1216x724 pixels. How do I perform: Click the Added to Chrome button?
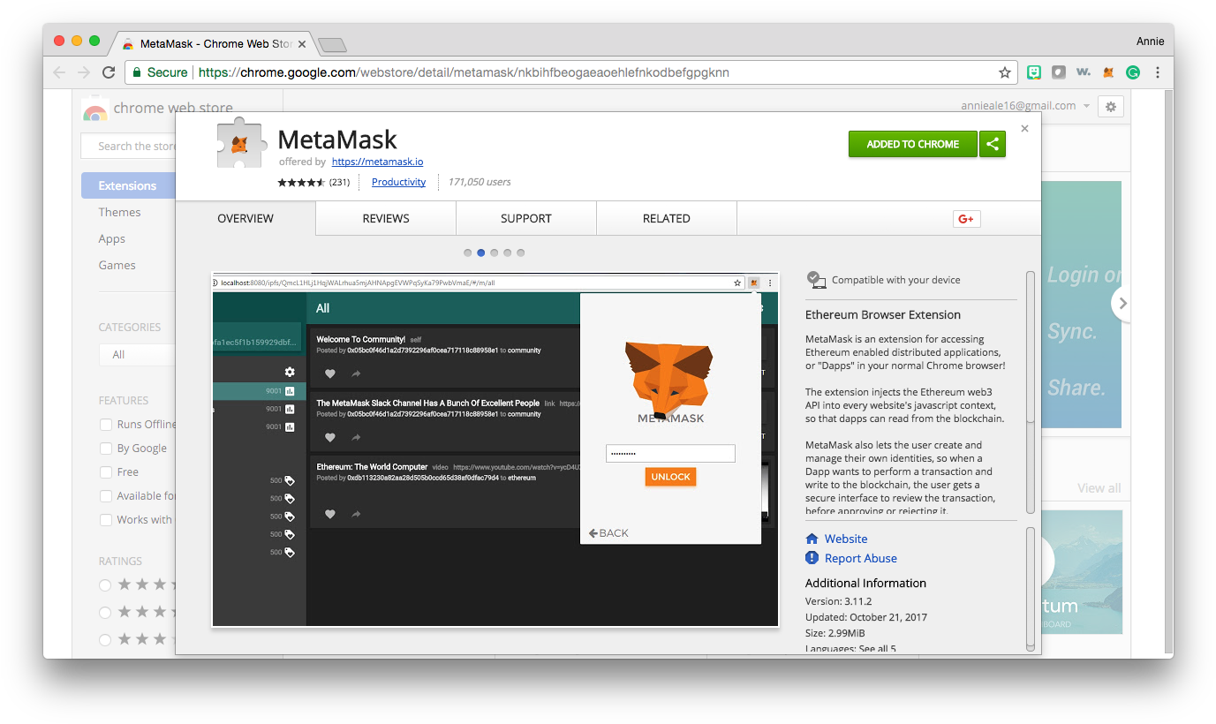pyautogui.click(x=913, y=144)
